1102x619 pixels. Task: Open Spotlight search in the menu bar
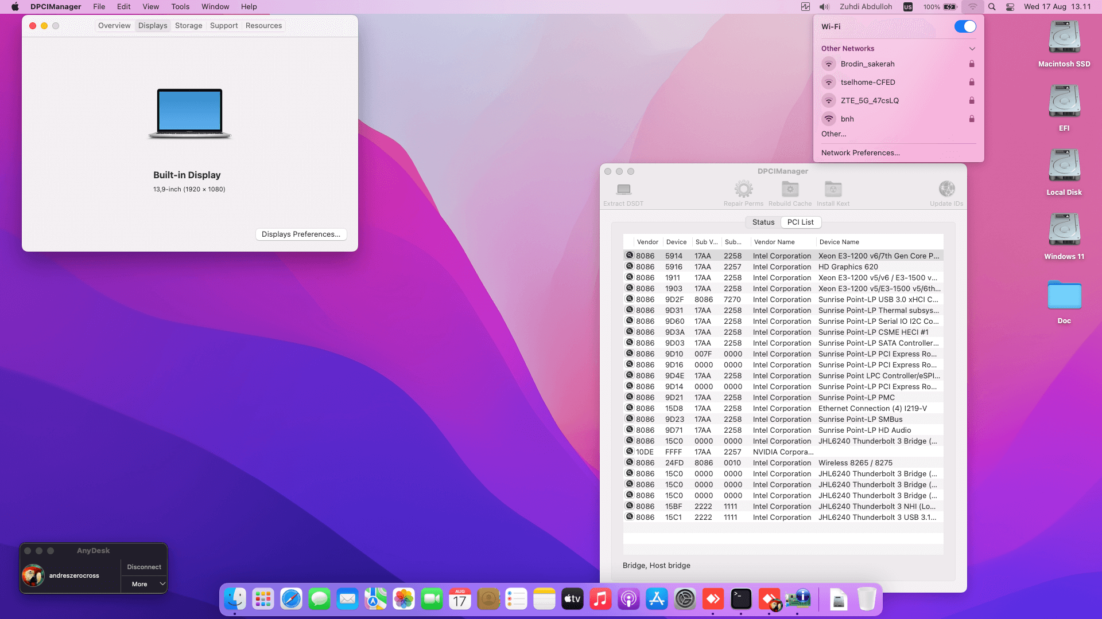coord(992,7)
